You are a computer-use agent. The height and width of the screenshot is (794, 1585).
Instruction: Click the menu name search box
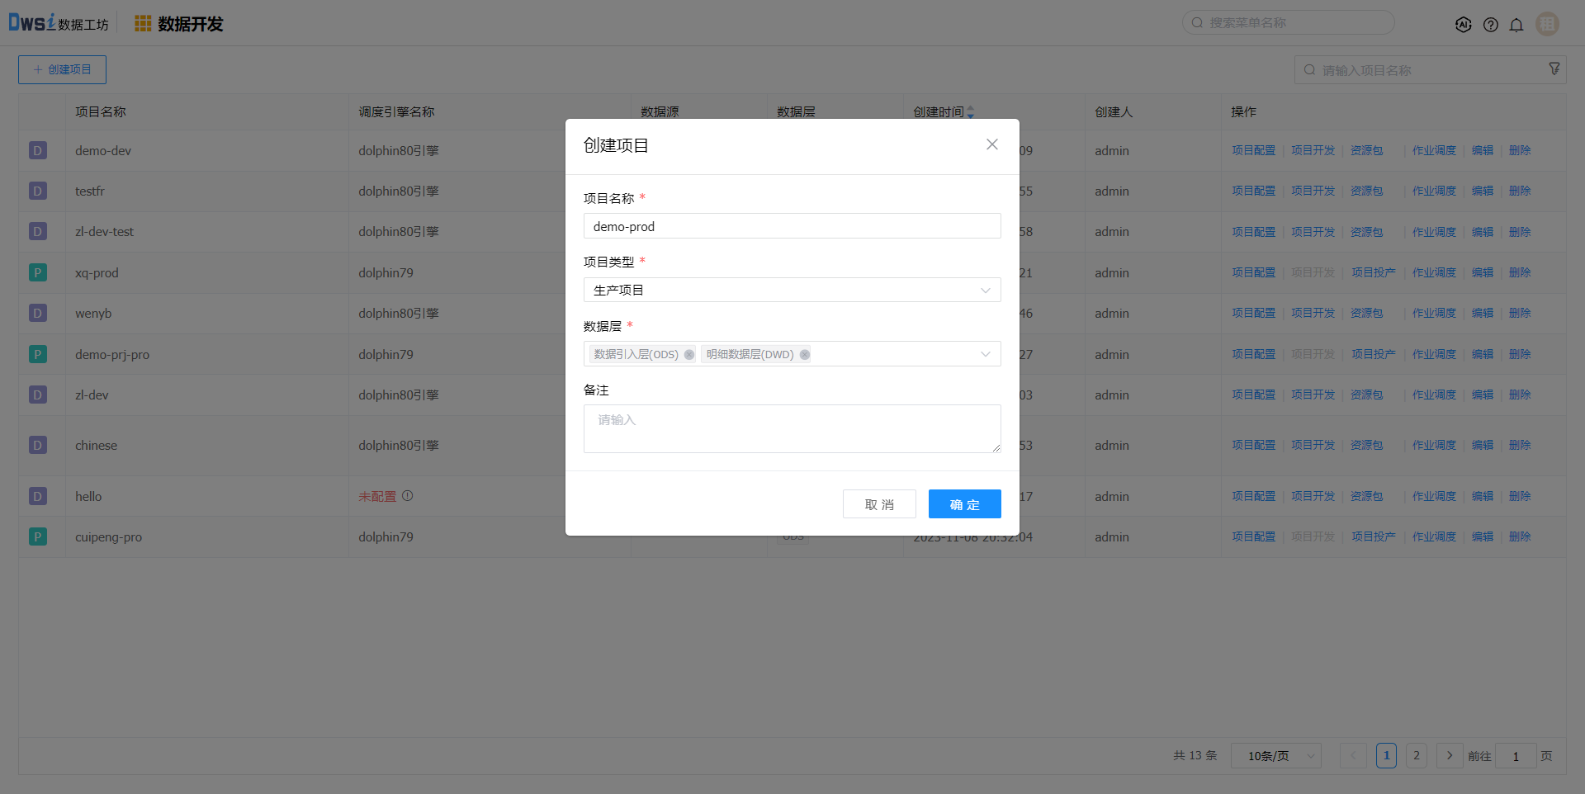pos(1288,23)
